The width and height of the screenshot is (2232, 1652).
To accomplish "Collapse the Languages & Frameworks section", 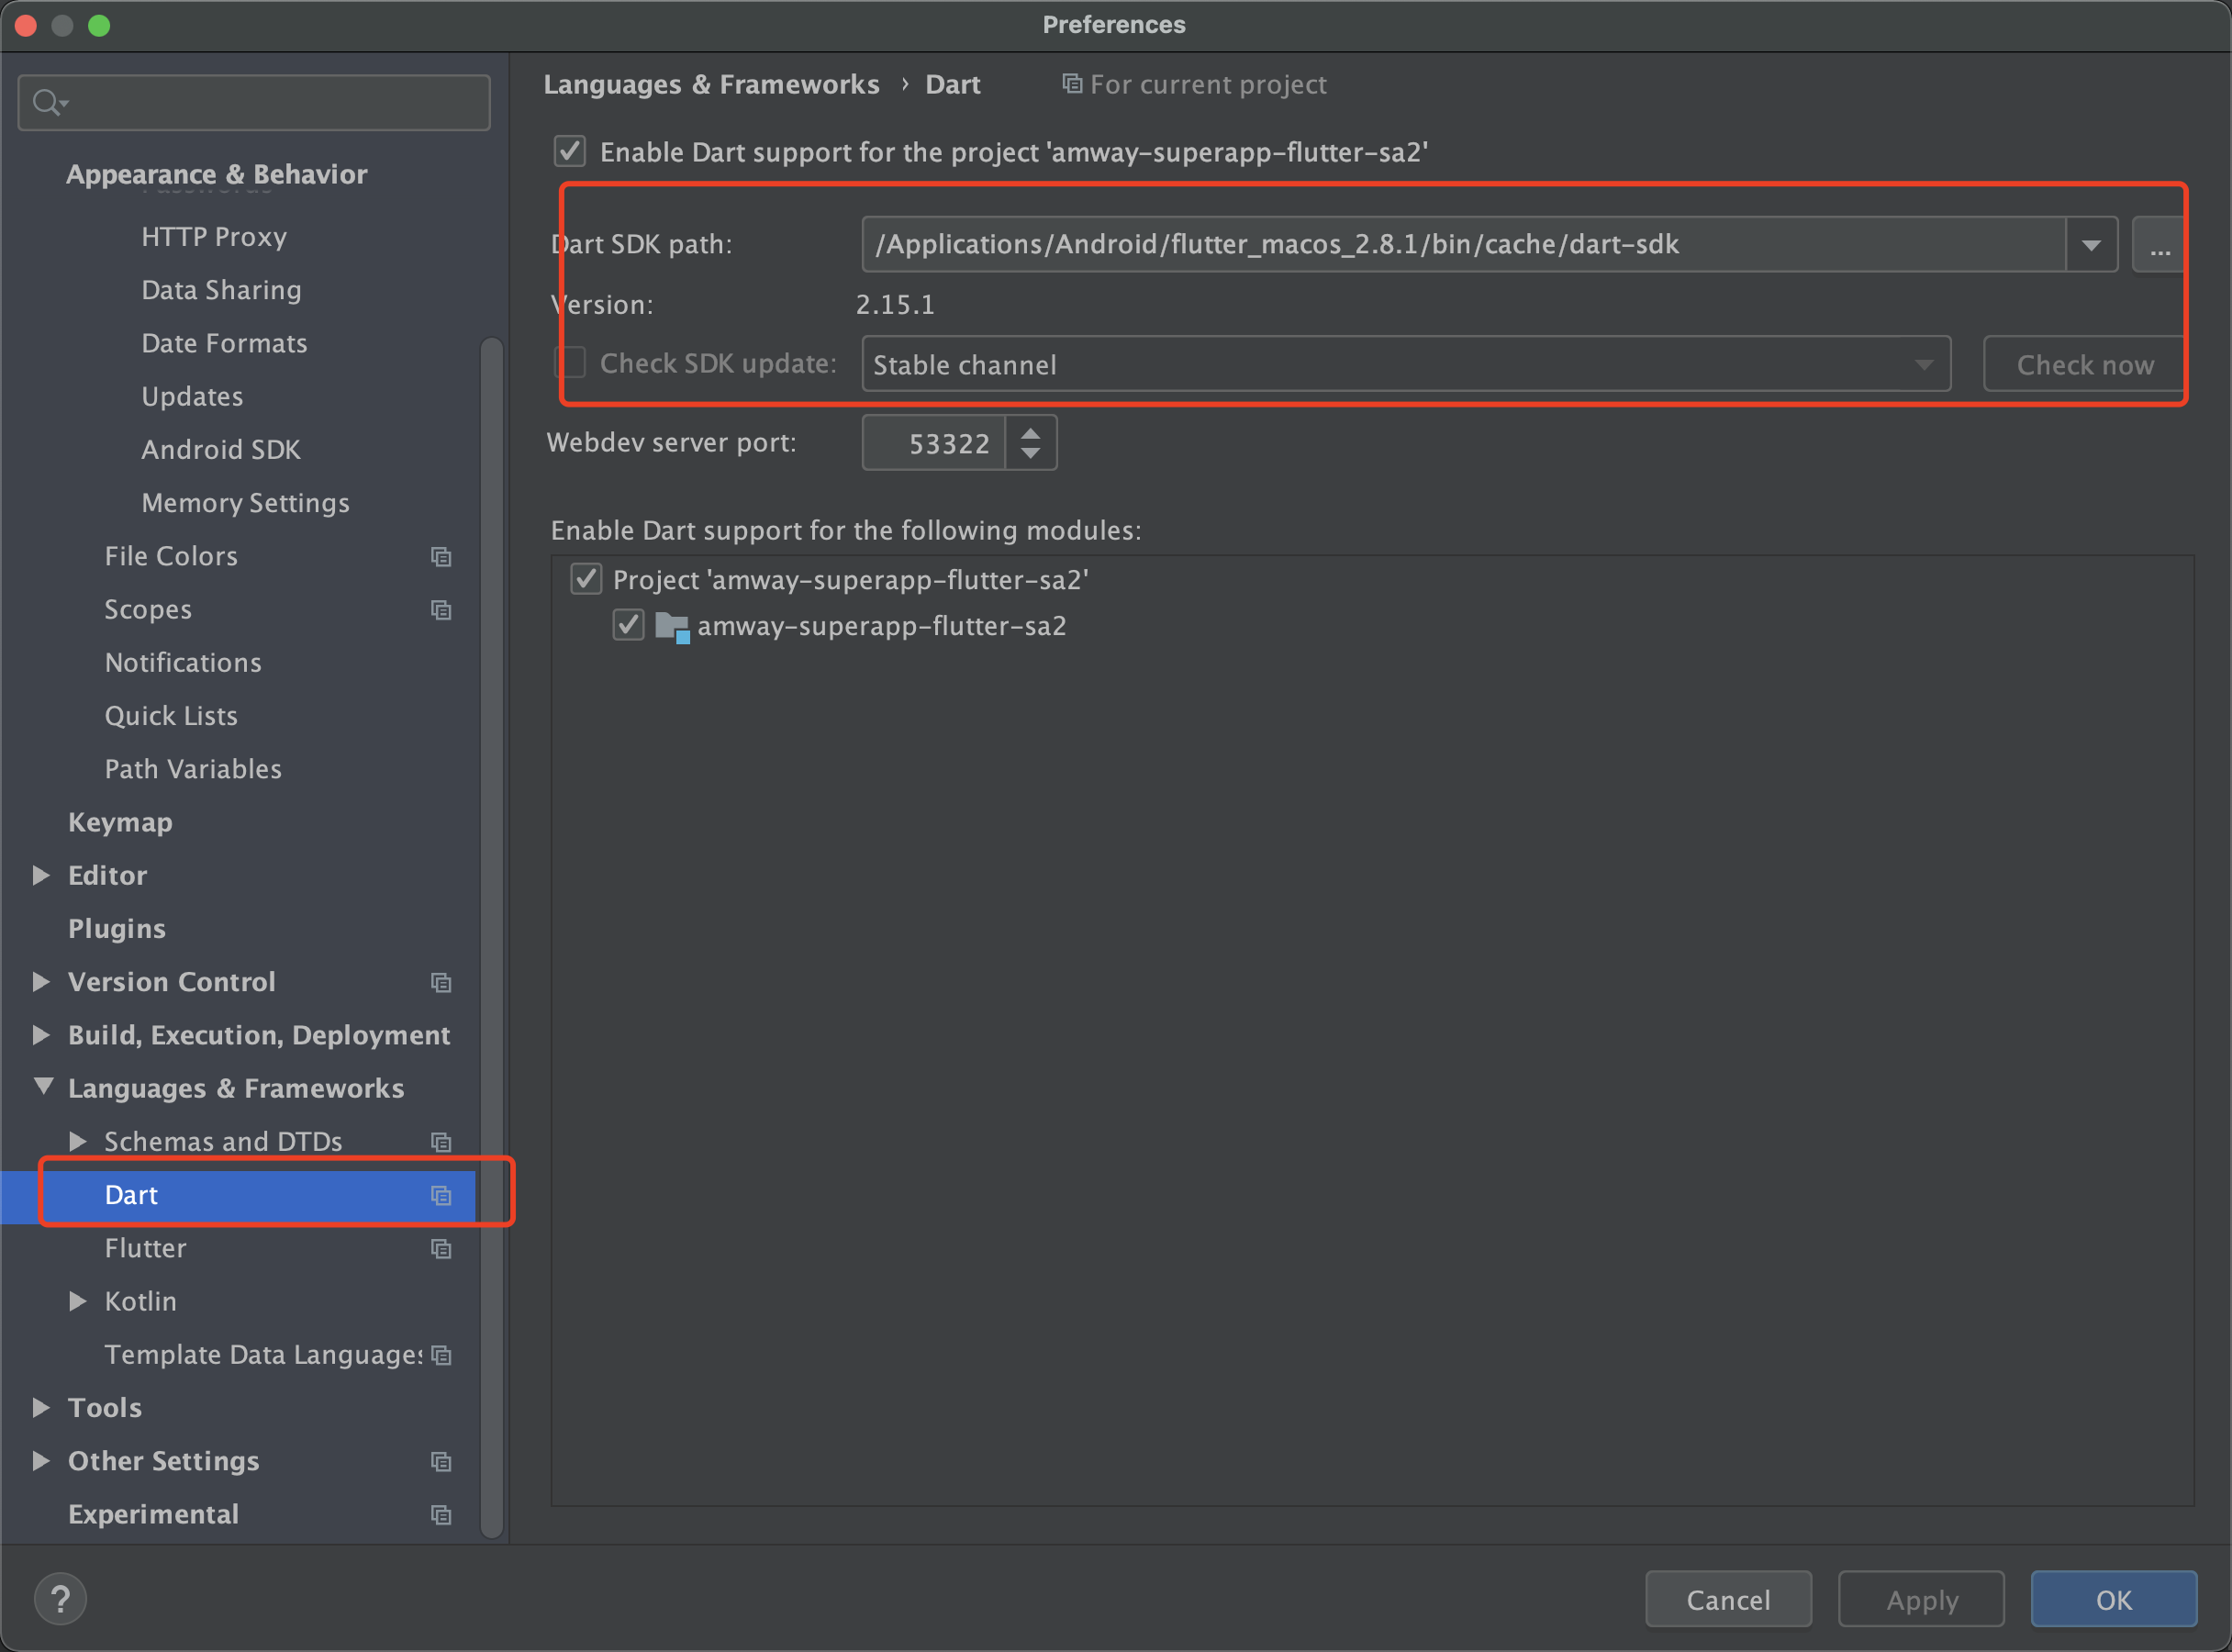I will 43,1087.
